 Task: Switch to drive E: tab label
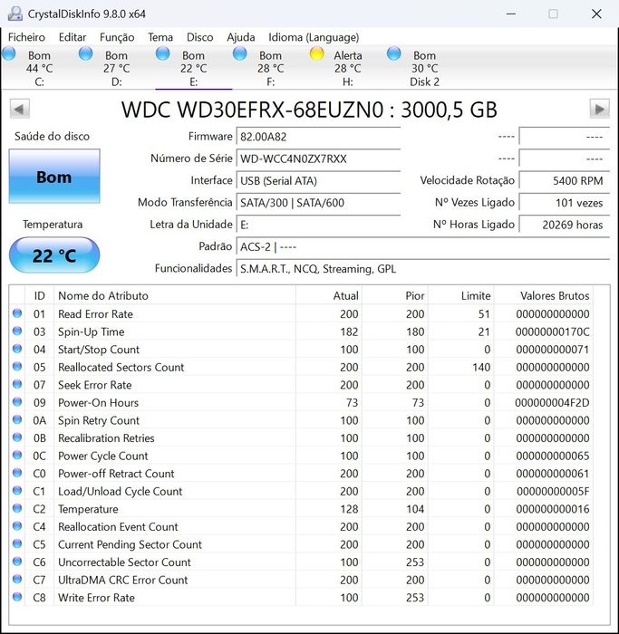point(193,82)
